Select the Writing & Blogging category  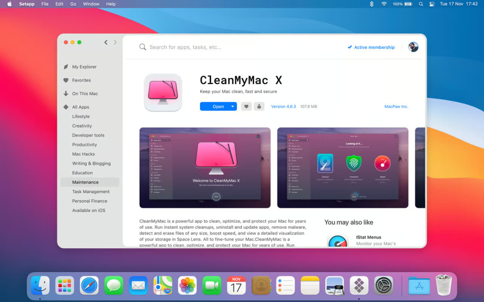point(92,163)
